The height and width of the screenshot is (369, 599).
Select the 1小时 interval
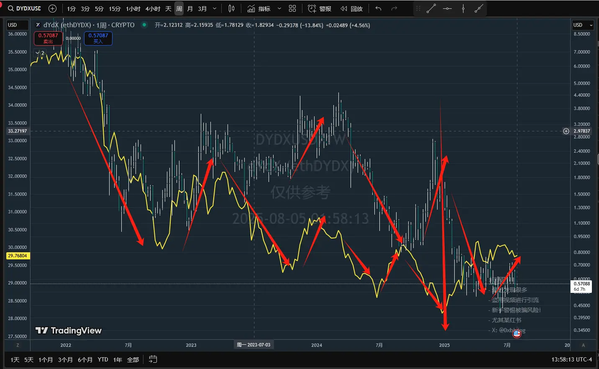tap(133, 8)
